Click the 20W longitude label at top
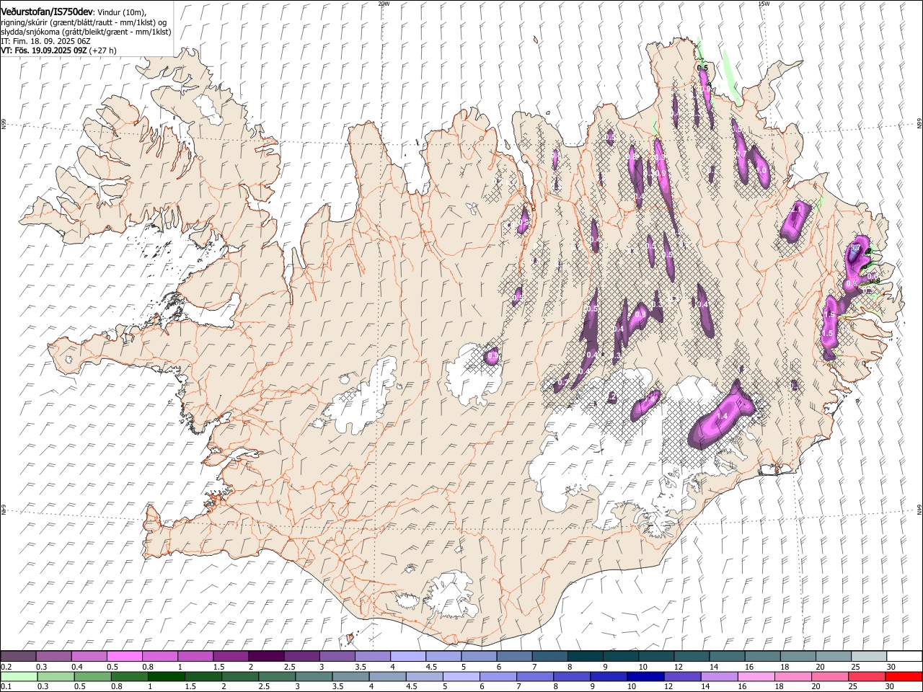The width and height of the screenshot is (923, 692). click(384, 4)
